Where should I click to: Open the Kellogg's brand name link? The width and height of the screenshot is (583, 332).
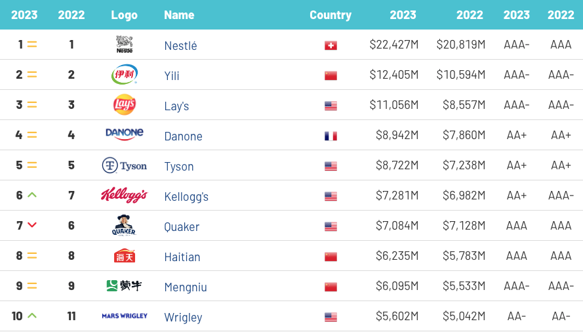[x=186, y=196]
